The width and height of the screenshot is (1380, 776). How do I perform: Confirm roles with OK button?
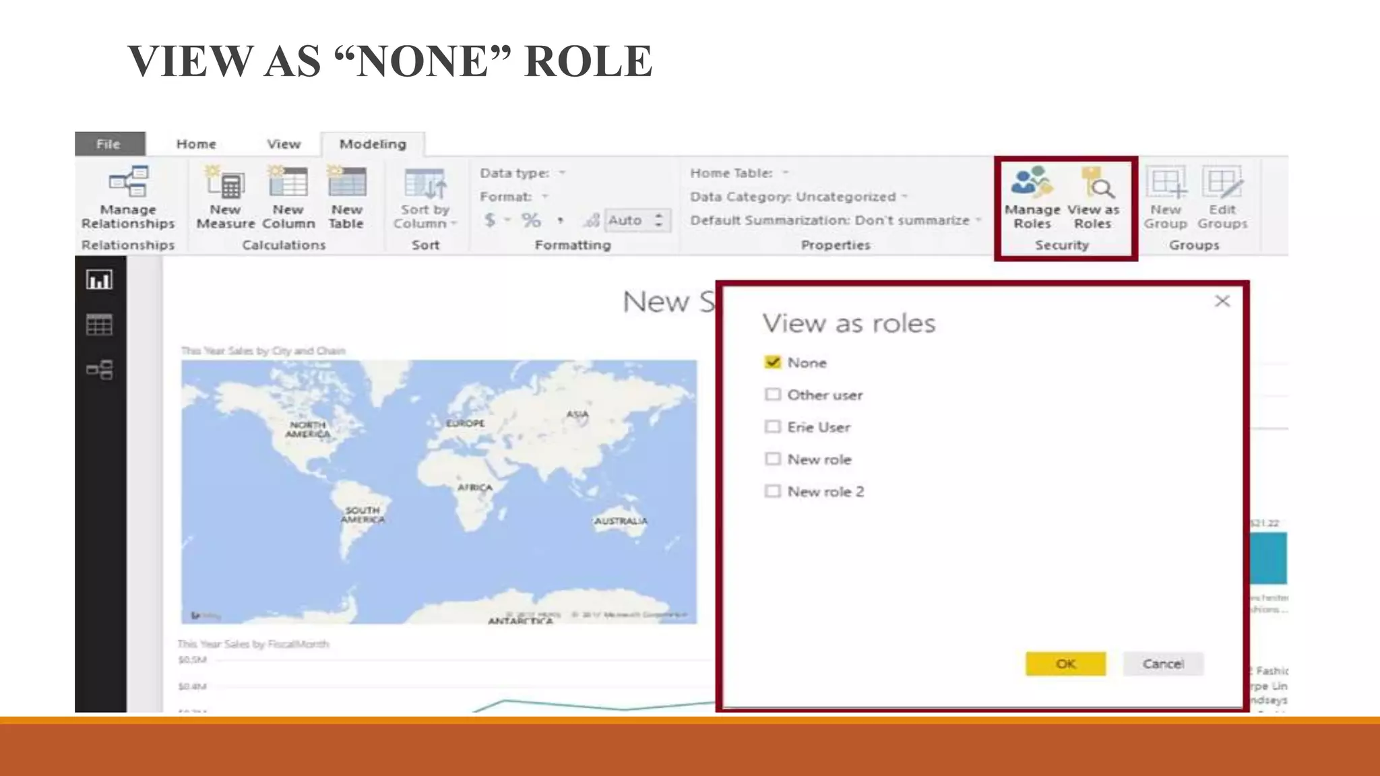[1065, 664]
